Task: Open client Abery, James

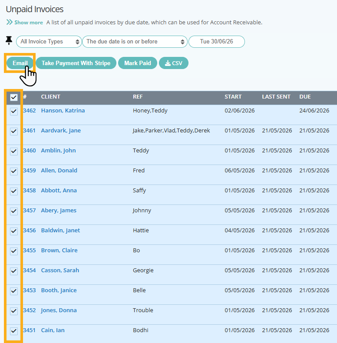Action: click(x=59, y=211)
